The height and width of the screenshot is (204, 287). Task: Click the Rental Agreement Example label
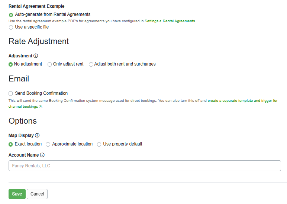pyautogui.click(x=36, y=6)
